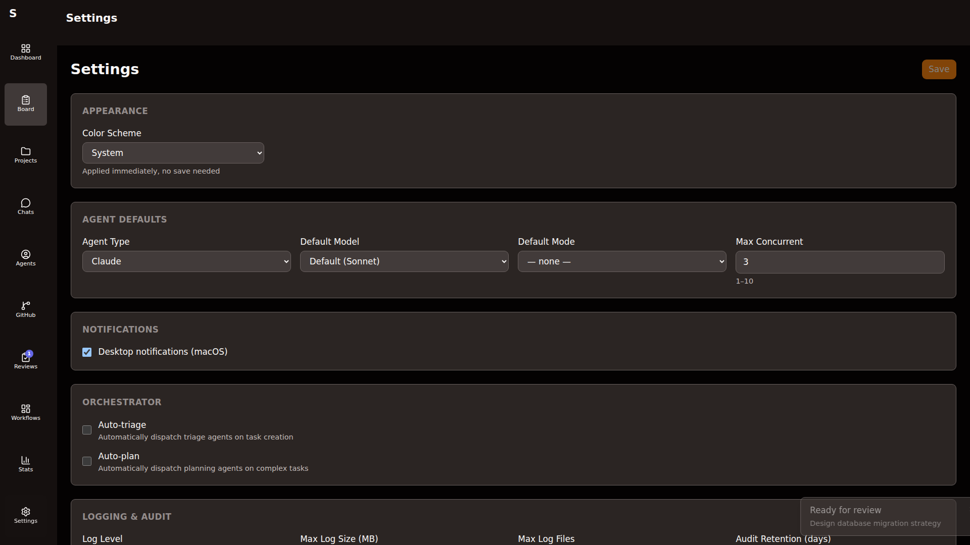This screenshot has height=545, width=970.
Task: Click the Save button
Action: pyautogui.click(x=939, y=69)
